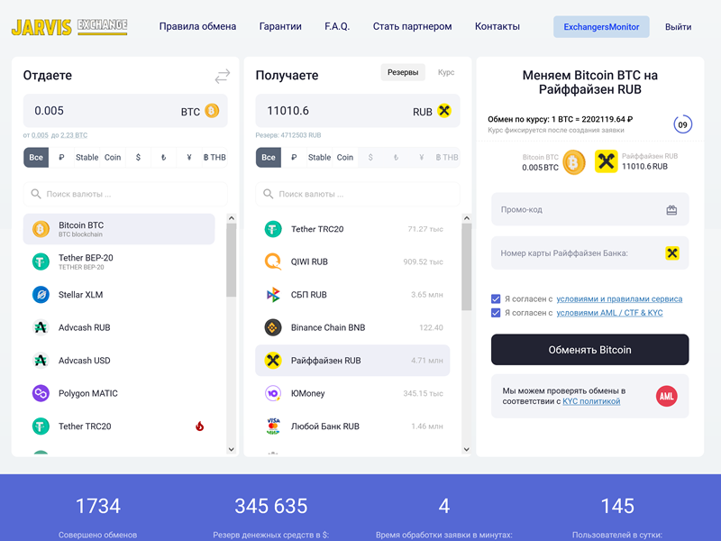The width and height of the screenshot is (721, 541).
Task: Click the Raiffeisen icon in the receive amount field
Action: tap(444, 111)
